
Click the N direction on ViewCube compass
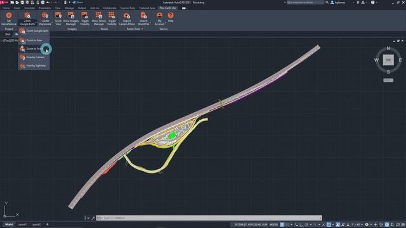pos(388,48)
